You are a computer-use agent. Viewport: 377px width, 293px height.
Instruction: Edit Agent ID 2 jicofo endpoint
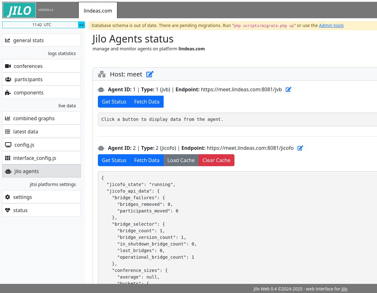click(x=300, y=148)
